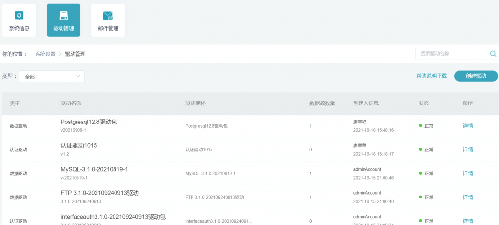Click the Postgresql12.8驱动包 description cell
The width and height of the screenshot is (499, 225).
[206, 126]
